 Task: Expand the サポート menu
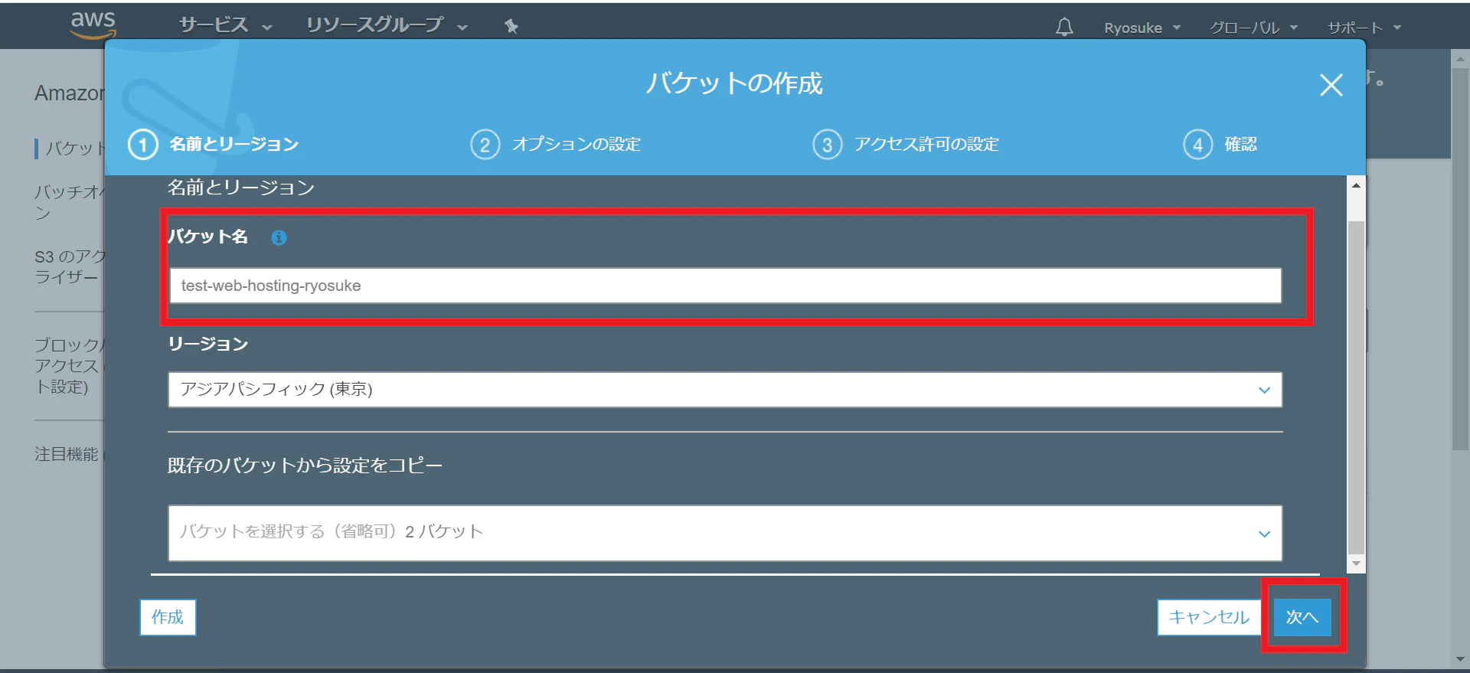point(1364,28)
